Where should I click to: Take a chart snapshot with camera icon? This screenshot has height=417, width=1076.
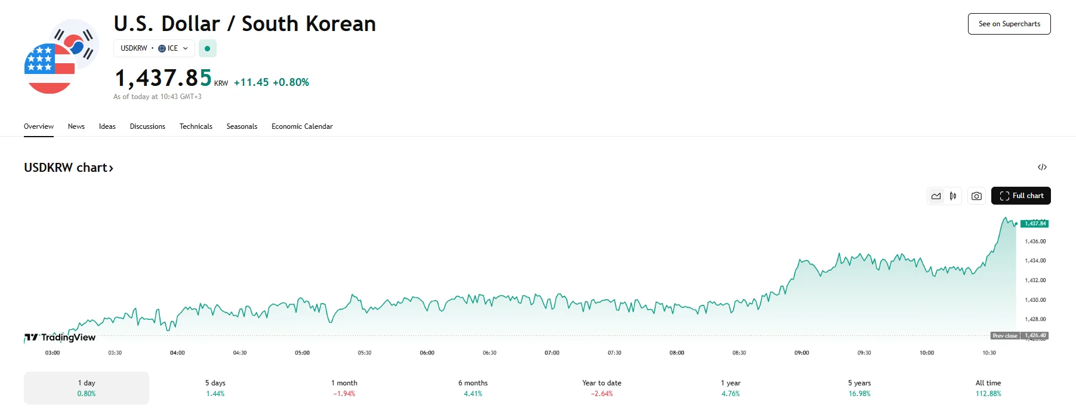click(976, 196)
